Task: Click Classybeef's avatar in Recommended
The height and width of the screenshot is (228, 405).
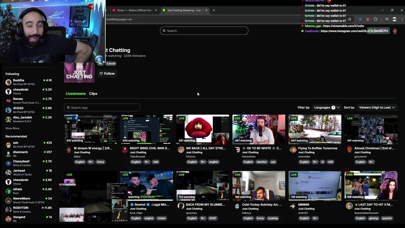Action: (x=9, y=163)
